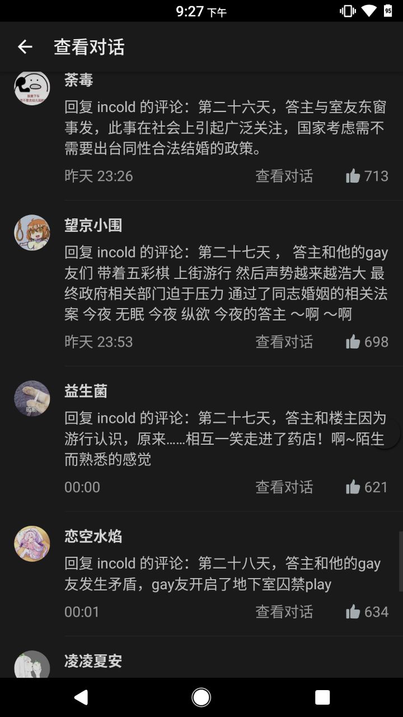This screenshot has width=403, height=717.
Task: Tap username 望京小围
Action: click(93, 226)
